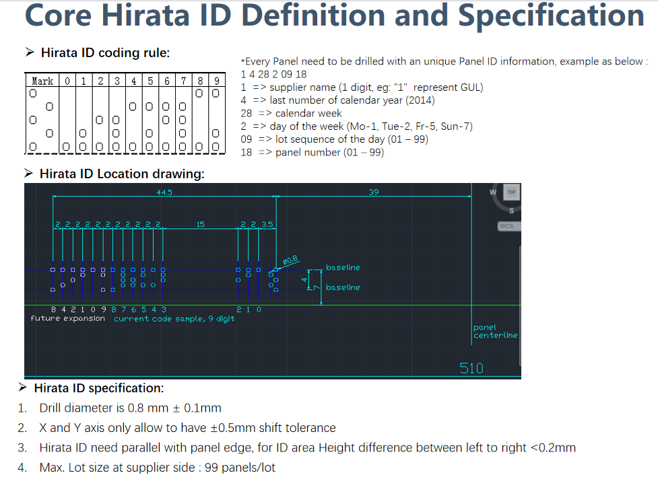Screen dimensions: 658x477
Task: Click 'Hirata ID need parallel with panel edge' item
Action: (x=307, y=447)
